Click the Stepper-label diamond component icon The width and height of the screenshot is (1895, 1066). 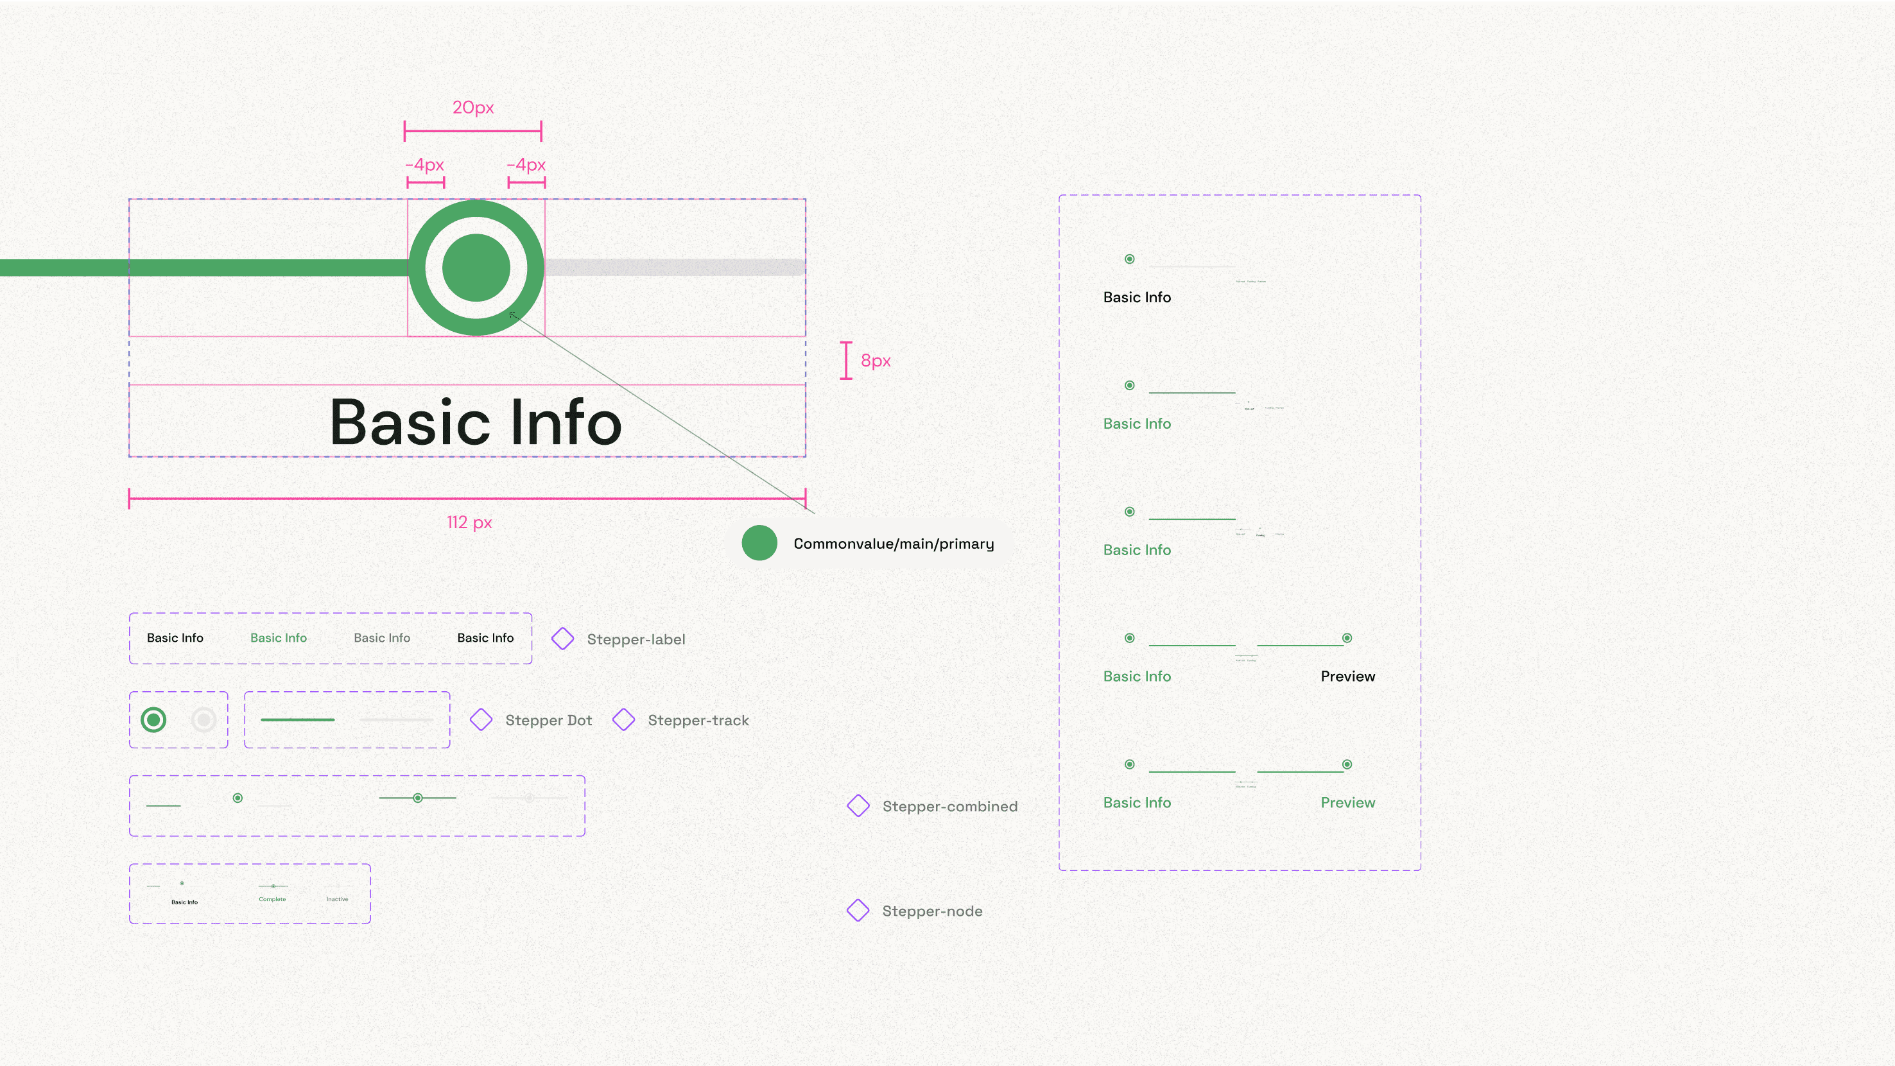(x=563, y=639)
